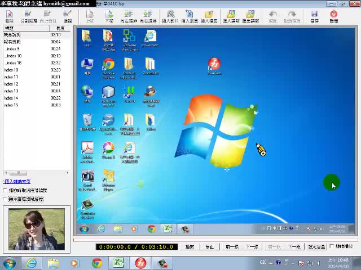Click the left arrow of the list scrollbar
This screenshot has height=270, width=361.
pos(6,173)
